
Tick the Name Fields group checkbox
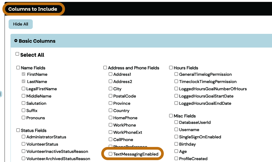click(x=18, y=68)
